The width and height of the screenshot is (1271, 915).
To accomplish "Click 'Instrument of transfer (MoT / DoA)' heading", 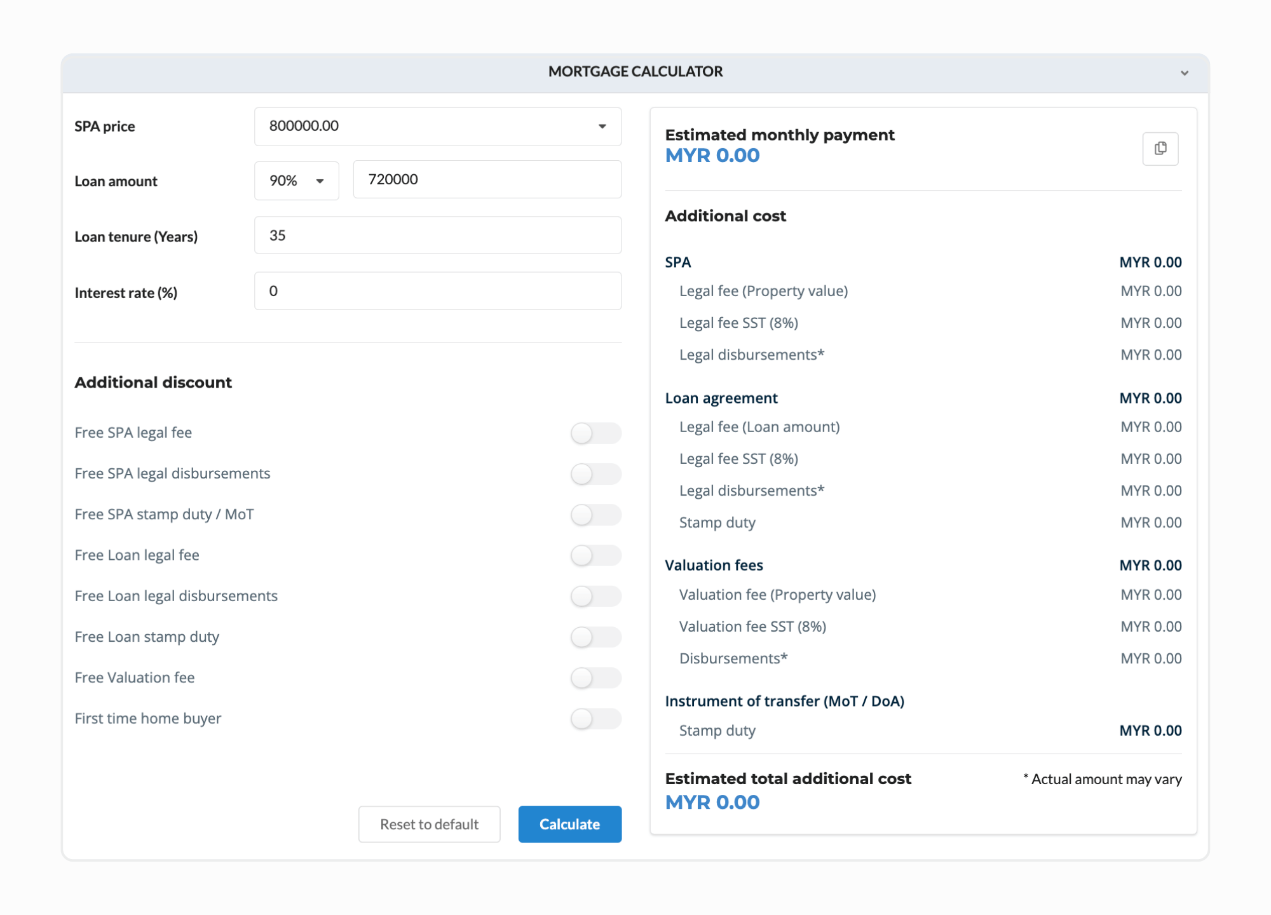I will [785, 701].
